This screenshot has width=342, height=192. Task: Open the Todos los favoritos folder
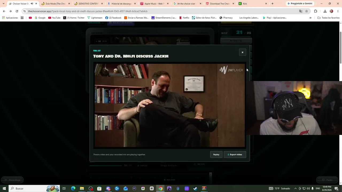pyautogui.click(x=328, y=18)
